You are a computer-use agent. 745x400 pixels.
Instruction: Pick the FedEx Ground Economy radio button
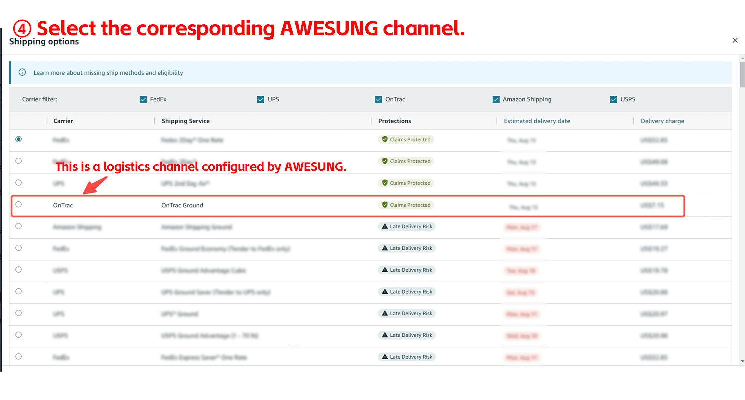coord(19,248)
